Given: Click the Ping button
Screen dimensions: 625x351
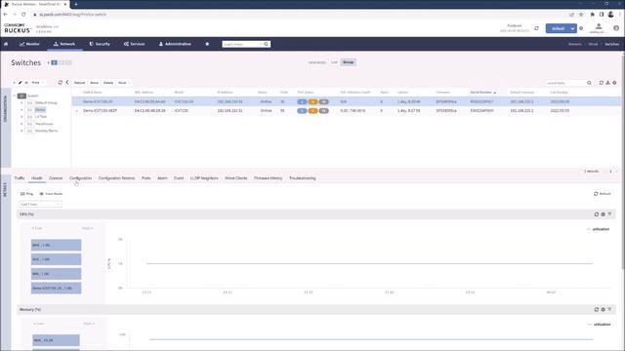Looking at the screenshot, I should (26, 194).
